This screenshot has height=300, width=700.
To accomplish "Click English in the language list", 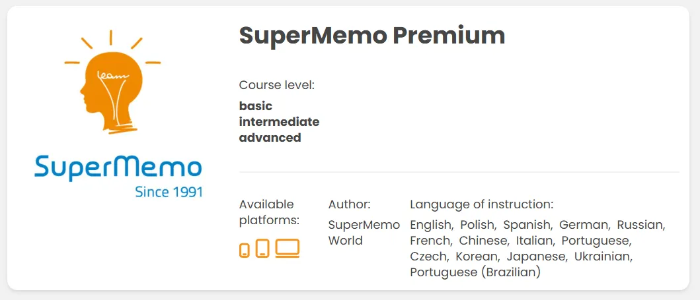I will pyautogui.click(x=430, y=225).
